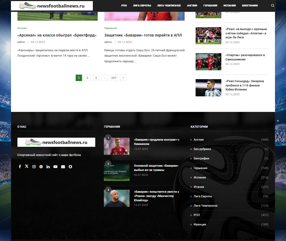
Task: Go to pagination page 2
Action: [x=87, y=78]
